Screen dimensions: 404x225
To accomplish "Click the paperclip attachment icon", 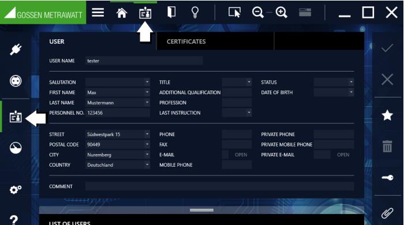I will [387, 213].
